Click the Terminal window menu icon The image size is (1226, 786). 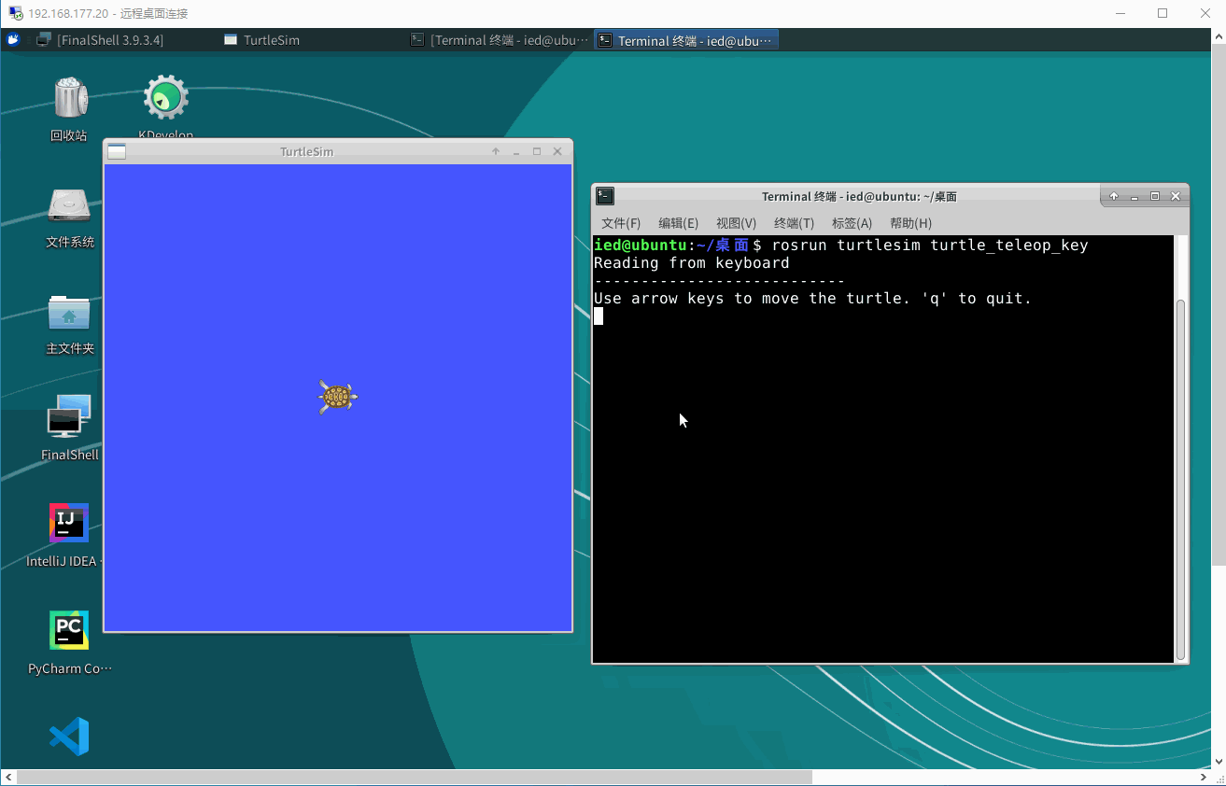click(x=605, y=196)
